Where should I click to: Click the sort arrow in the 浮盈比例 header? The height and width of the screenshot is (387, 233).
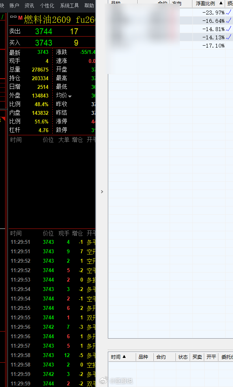tap(221, 4)
